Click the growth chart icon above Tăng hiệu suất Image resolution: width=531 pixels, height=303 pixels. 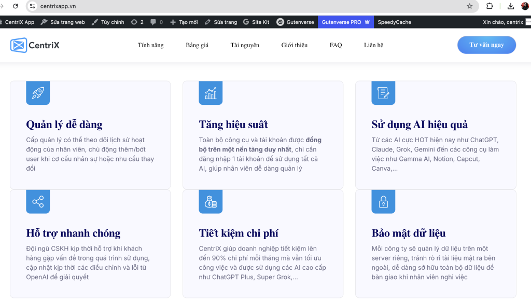click(211, 93)
